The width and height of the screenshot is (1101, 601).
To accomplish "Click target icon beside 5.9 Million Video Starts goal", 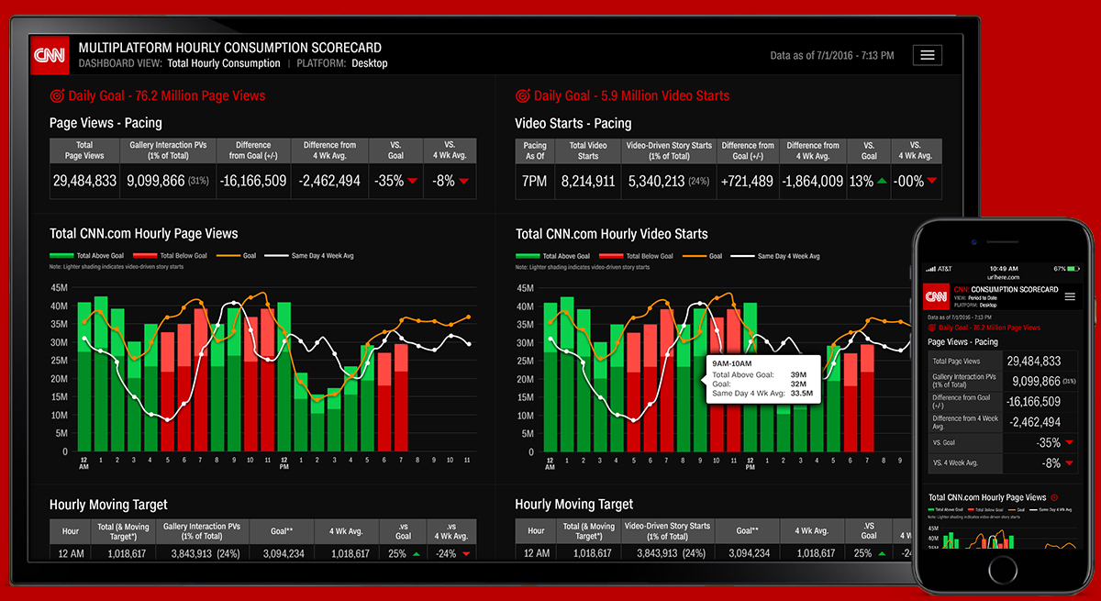I will pos(523,95).
